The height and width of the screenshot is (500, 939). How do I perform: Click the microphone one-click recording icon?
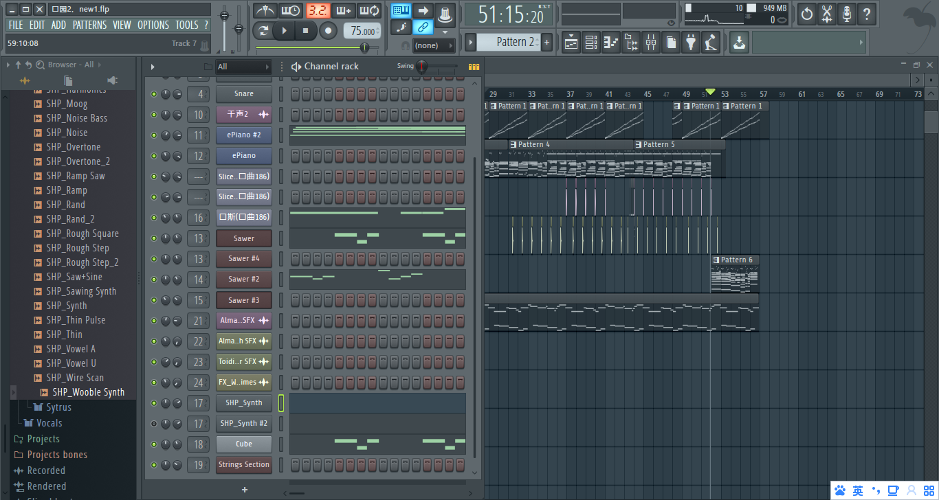click(847, 13)
